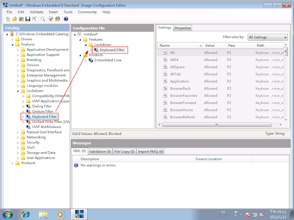
Task: Click the Dialog Filter module icon
Action: pos(28,106)
